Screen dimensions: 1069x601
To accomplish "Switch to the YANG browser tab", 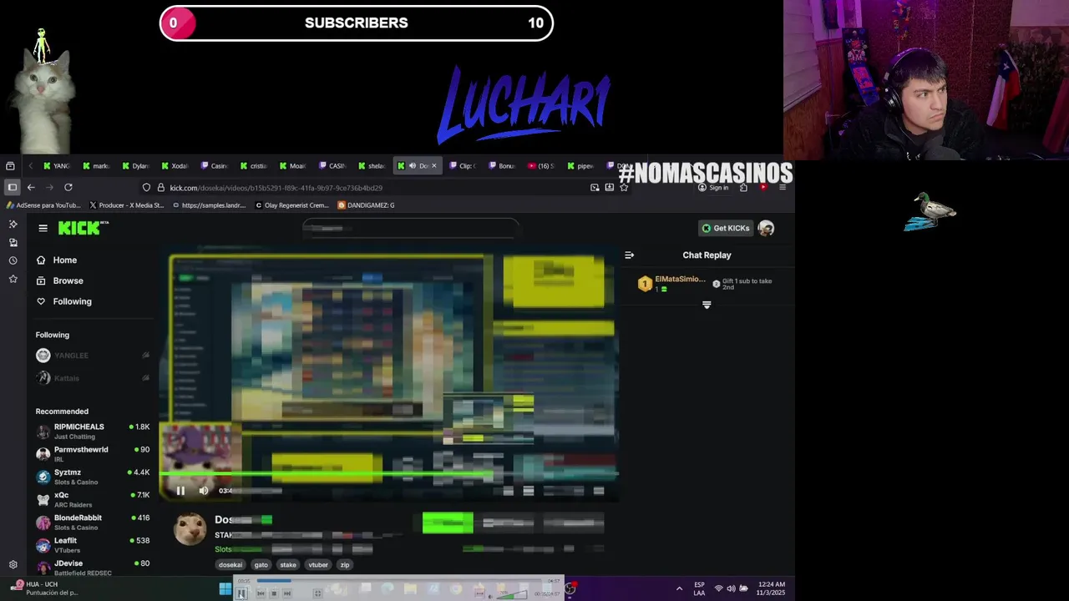I will pyautogui.click(x=58, y=166).
